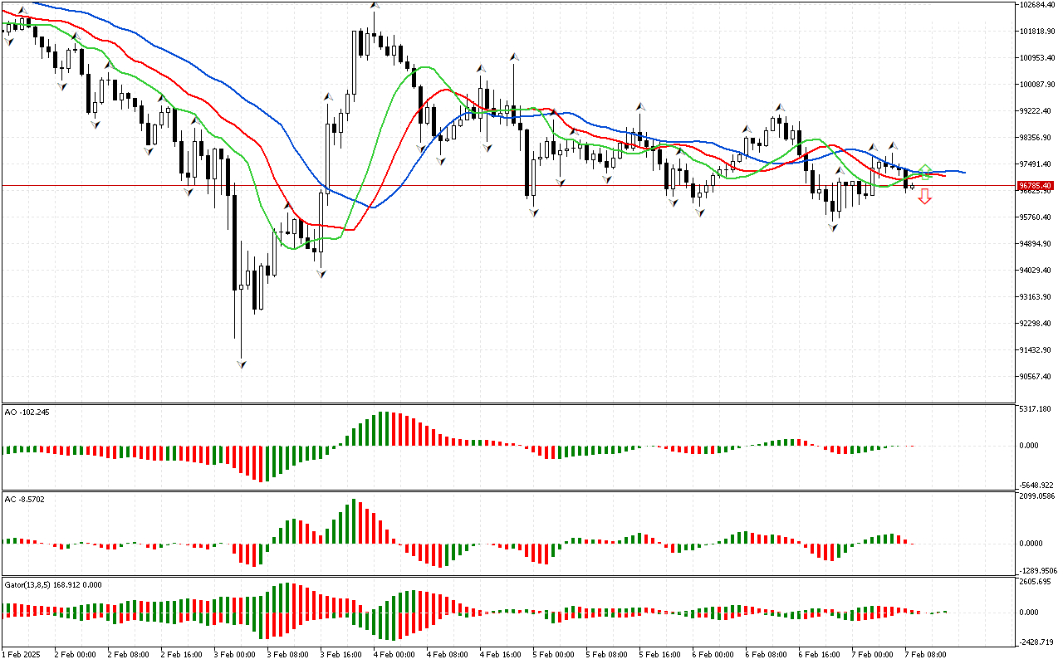
Task: Click the fractal down arrow at the 3 Feb low
Action: tap(241, 364)
